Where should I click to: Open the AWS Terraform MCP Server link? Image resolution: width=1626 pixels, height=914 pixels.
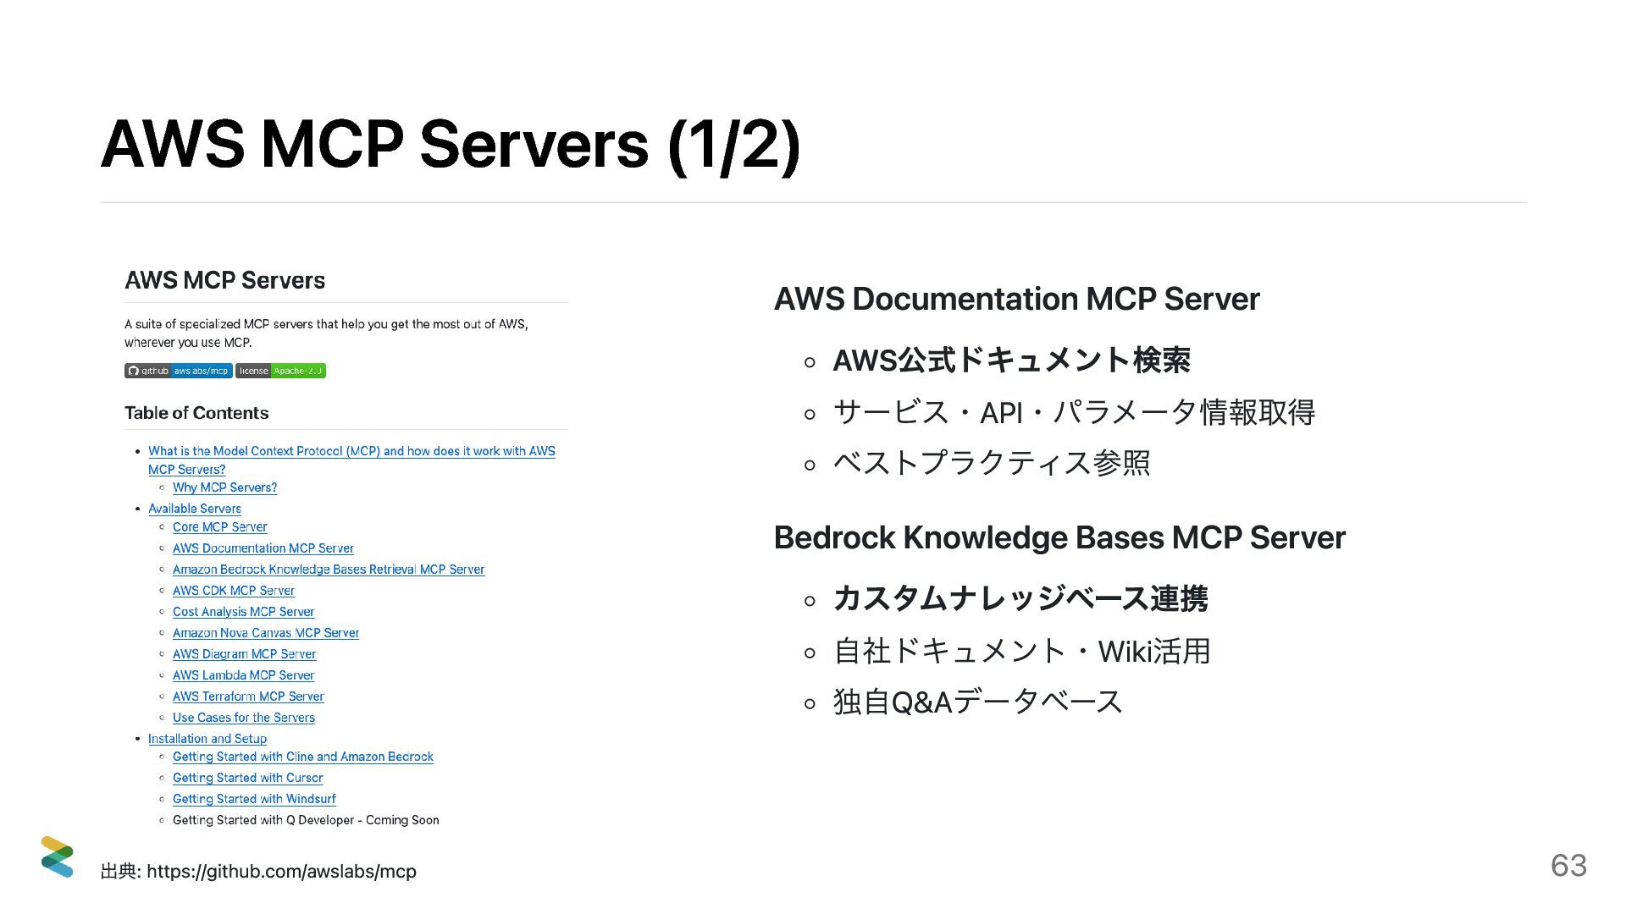pyautogui.click(x=248, y=697)
